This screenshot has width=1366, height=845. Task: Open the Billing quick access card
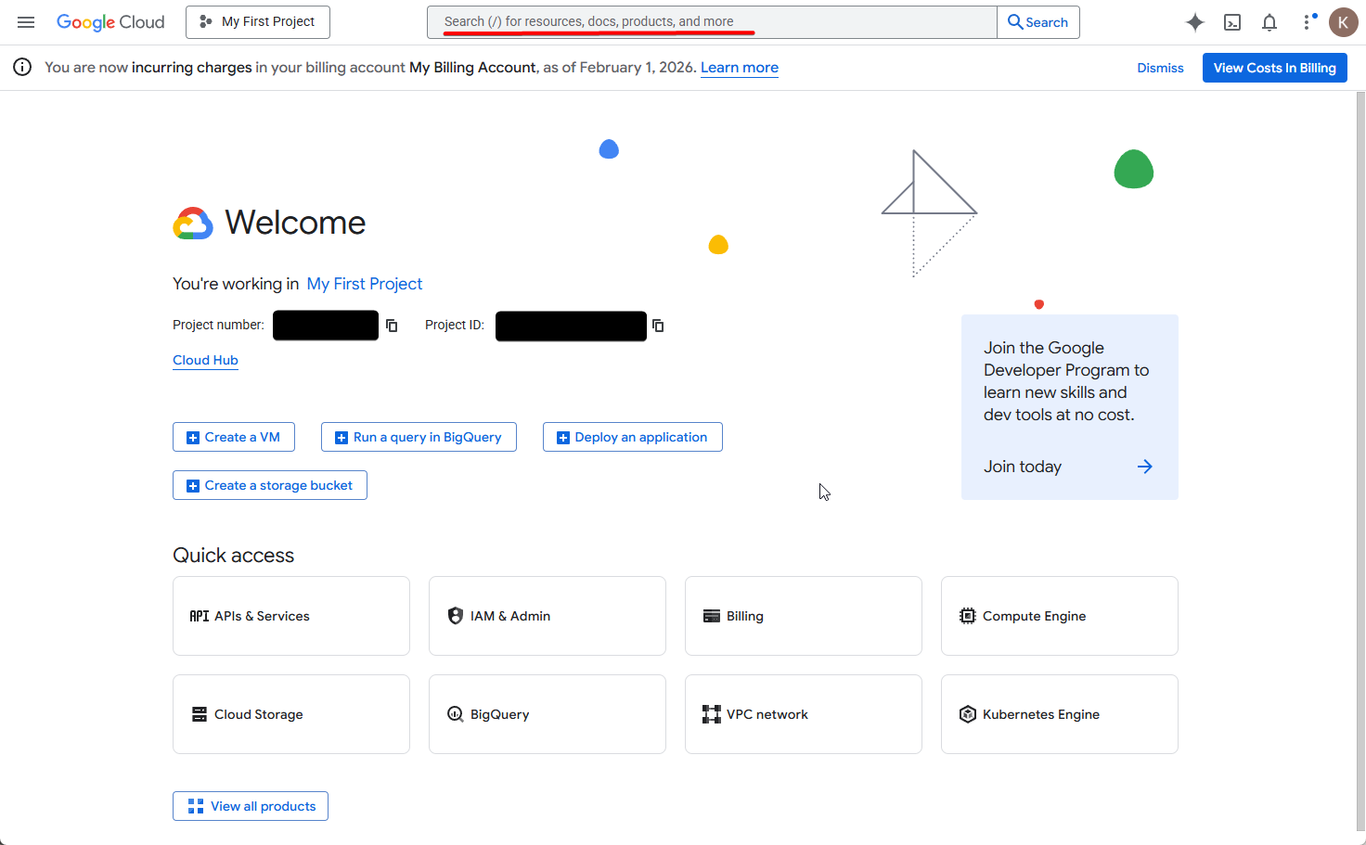[804, 616]
